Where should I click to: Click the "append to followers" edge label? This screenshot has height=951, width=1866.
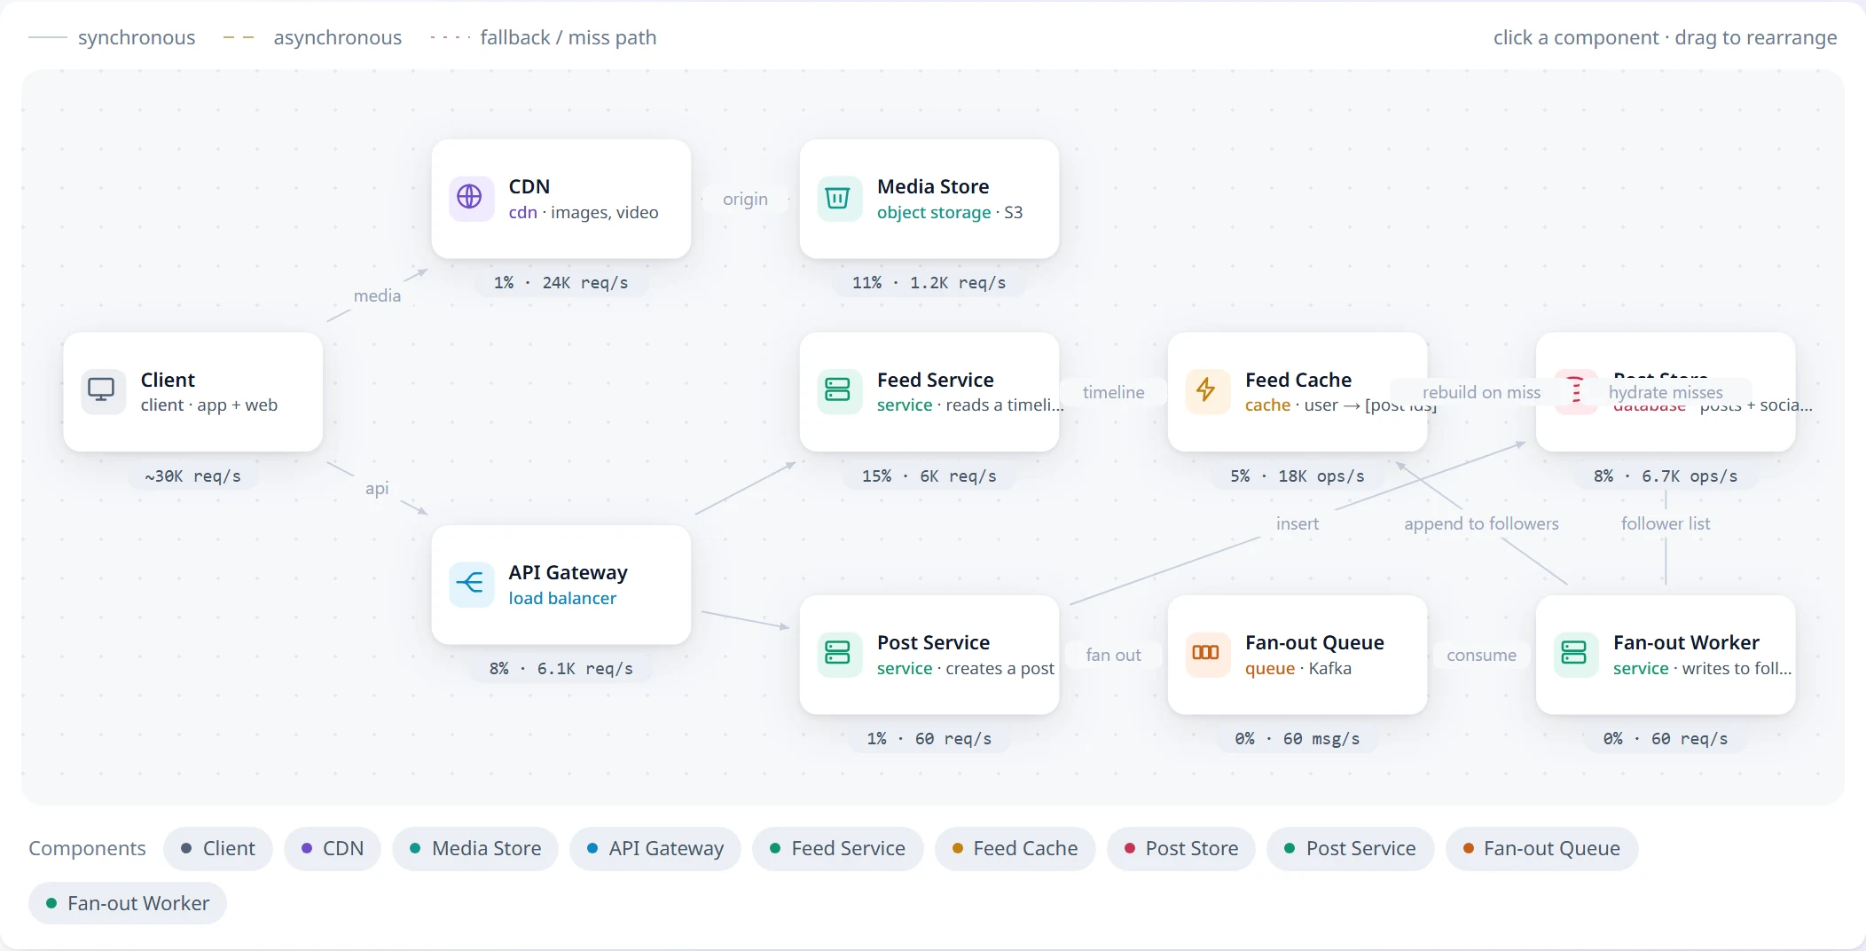pyautogui.click(x=1481, y=523)
